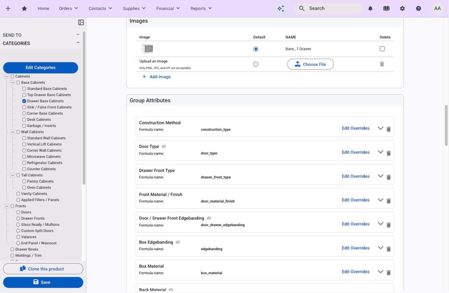The width and height of the screenshot is (449, 293).
Task: Expand Door Type attribute chevron
Action: 381,152
